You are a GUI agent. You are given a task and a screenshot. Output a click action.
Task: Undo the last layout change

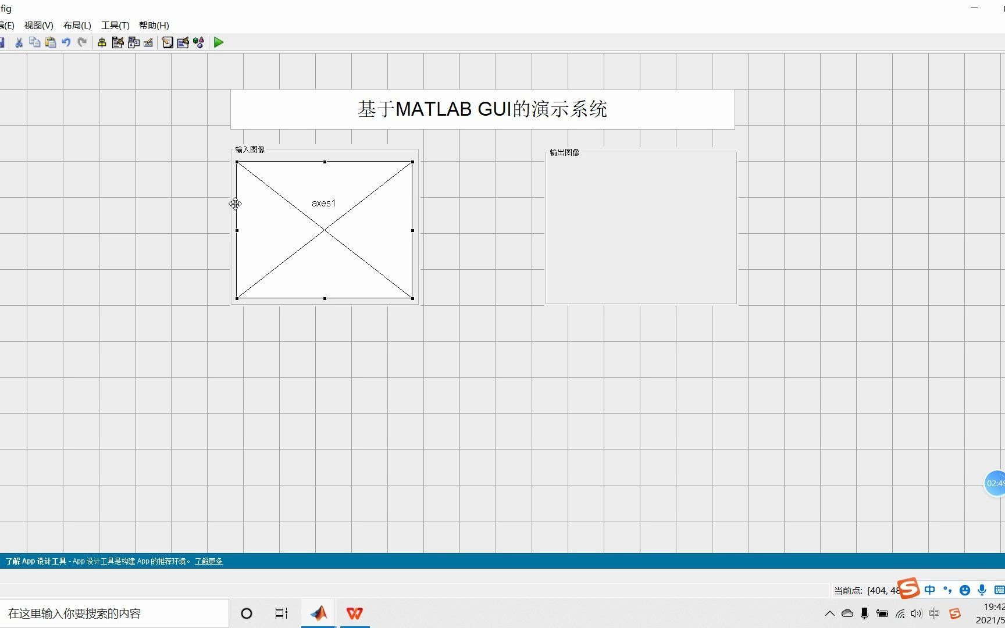(66, 42)
